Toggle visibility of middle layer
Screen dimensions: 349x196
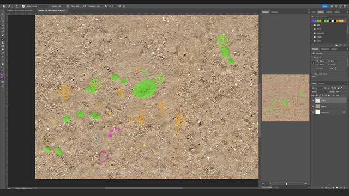click(312, 106)
